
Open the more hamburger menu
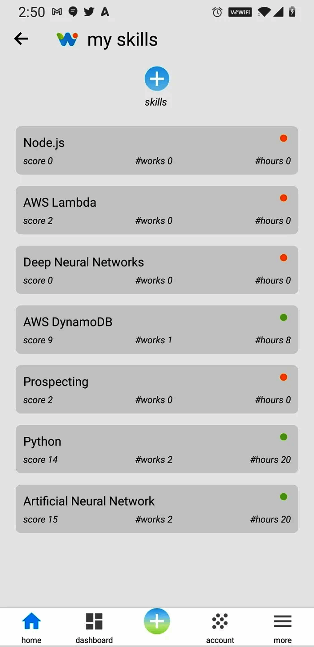(283, 622)
